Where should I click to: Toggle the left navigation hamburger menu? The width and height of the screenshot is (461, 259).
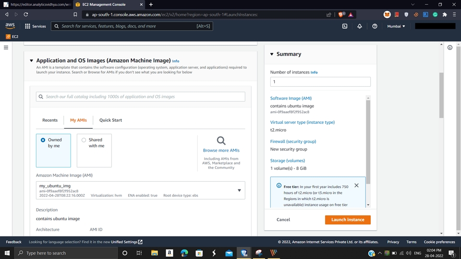[6, 47]
